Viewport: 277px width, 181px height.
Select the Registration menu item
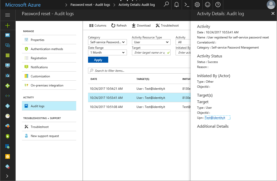pos(39,58)
